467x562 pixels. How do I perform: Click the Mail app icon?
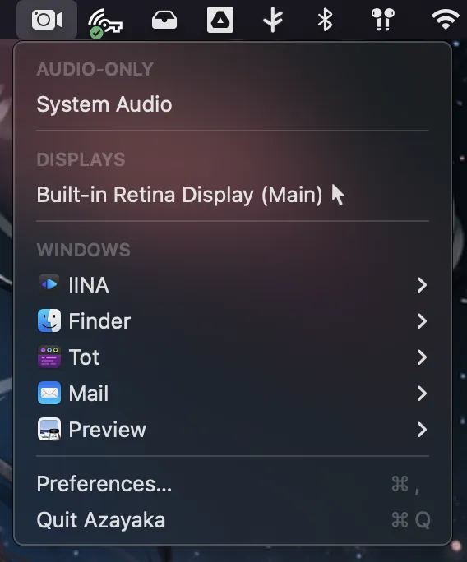(49, 393)
